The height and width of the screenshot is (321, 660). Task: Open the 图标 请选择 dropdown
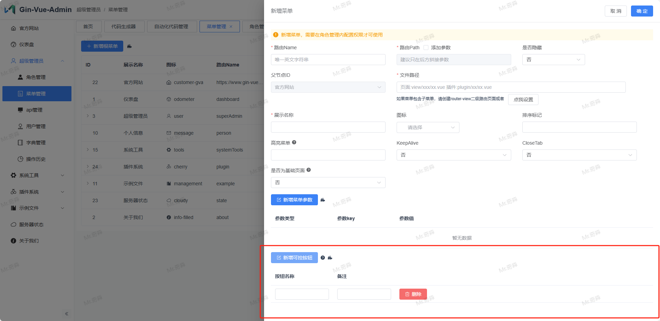coord(428,127)
